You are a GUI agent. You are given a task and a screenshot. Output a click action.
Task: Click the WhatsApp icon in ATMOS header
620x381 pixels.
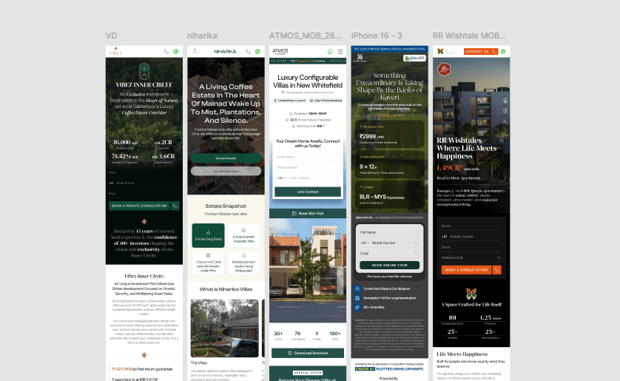330,51
